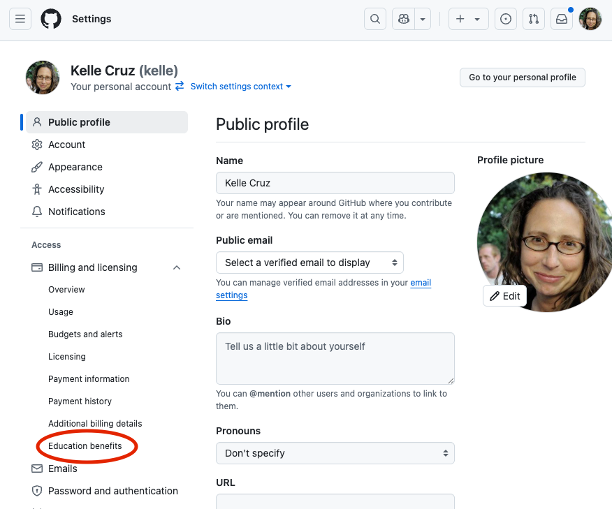Open Education benefits page
612x509 pixels.
coord(85,446)
